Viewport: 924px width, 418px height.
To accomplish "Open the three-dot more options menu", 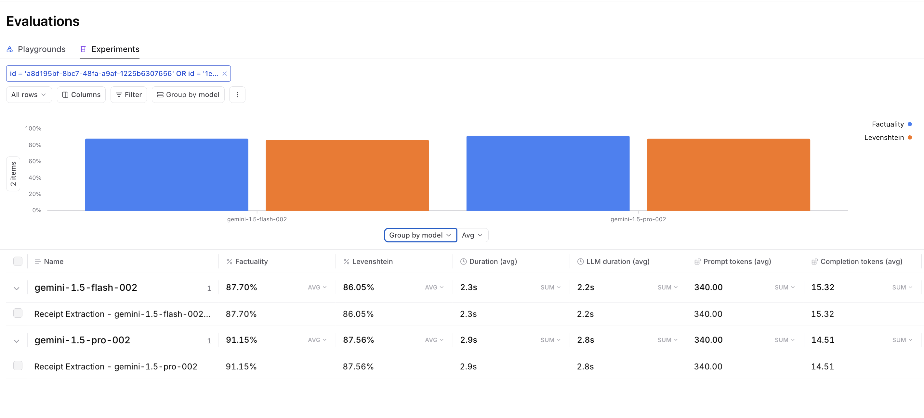I will pyautogui.click(x=237, y=94).
